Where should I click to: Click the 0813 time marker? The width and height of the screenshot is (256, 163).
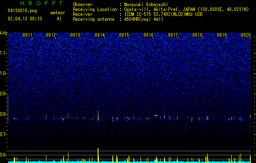(75, 35)
